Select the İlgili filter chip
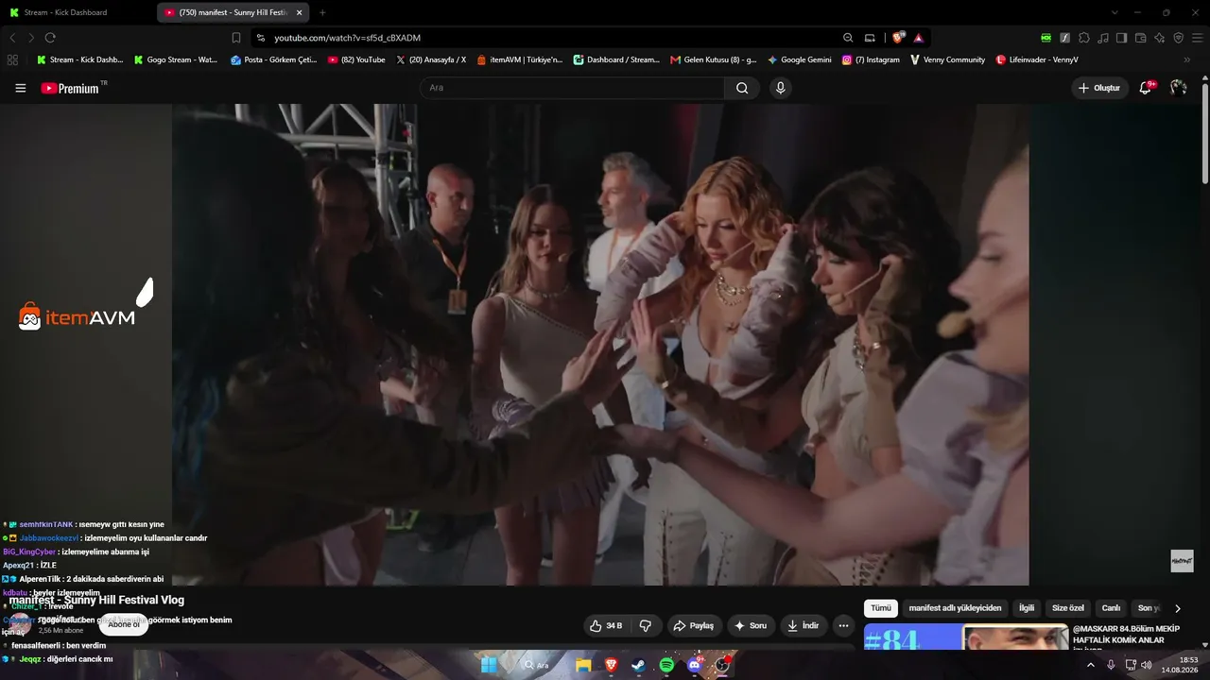The image size is (1210, 680). click(x=1027, y=608)
